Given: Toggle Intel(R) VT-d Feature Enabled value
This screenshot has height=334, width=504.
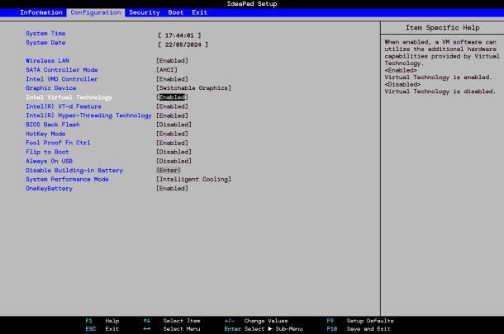Looking at the screenshot, I should [173, 106].
